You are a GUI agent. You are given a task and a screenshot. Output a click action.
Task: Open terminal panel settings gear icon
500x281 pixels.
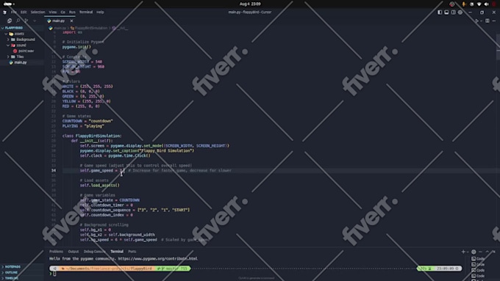pyautogui.click(x=474, y=252)
